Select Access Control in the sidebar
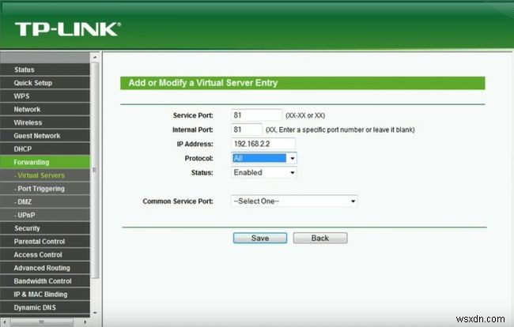The image size is (514, 327). tap(45, 254)
